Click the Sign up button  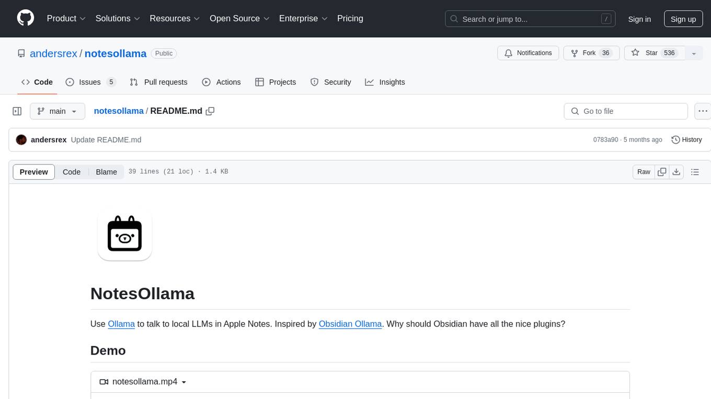coord(683,19)
